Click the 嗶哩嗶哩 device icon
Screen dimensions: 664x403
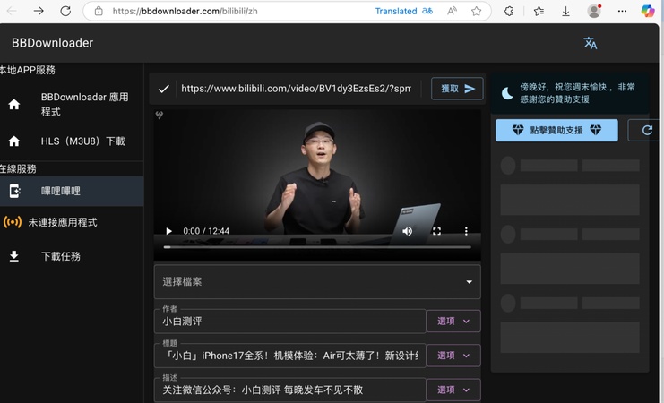(x=15, y=191)
